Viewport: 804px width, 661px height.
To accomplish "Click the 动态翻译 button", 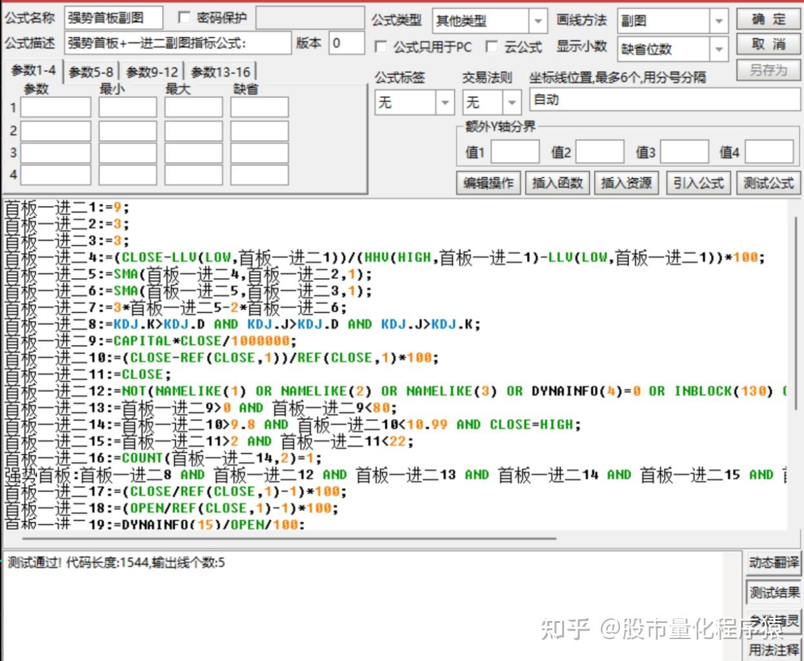I will [x=773, y=563].
